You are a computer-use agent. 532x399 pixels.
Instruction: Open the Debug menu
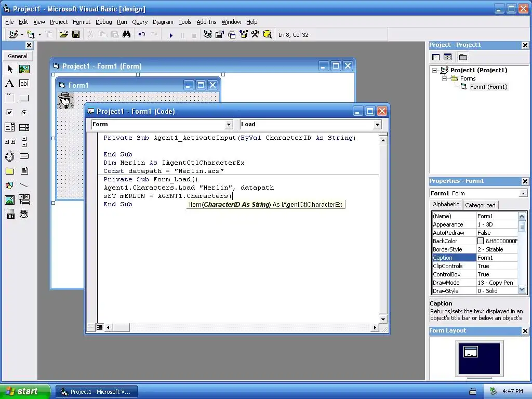click(103, 22)
